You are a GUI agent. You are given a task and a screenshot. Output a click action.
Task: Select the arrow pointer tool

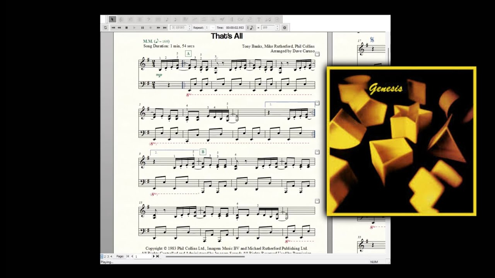coord(112,19)
